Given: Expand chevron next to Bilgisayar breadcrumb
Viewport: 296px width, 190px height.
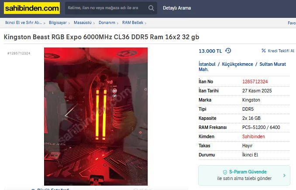Looking at the screenshot, I should coord(69,23).
